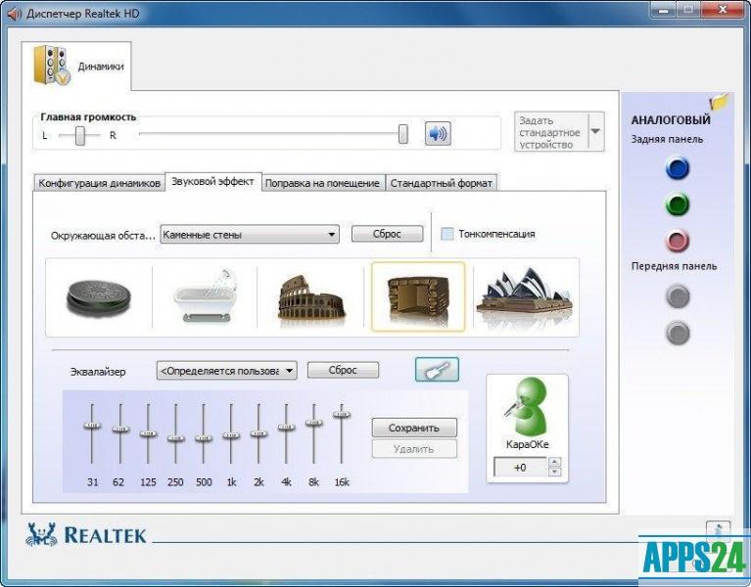The height and width of the screenshot is (587, 751).
Task: Click the speakers icon on Динамики tab
Action: 52,66
